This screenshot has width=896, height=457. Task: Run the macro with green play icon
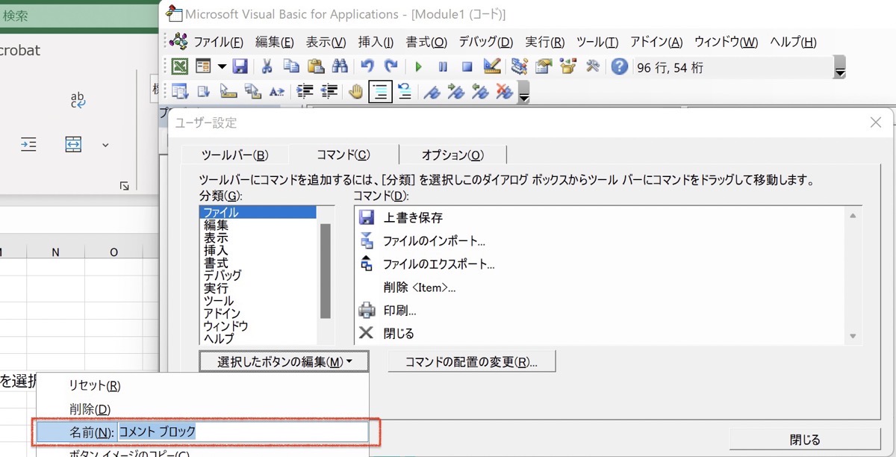tap(418, 66)
